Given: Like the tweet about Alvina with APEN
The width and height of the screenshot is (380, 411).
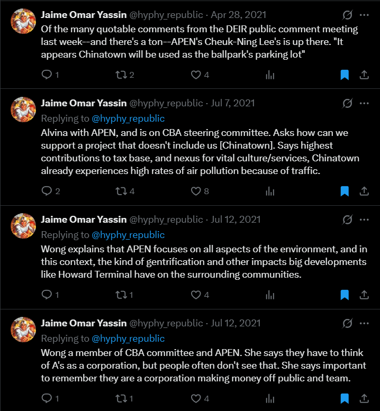Looking at the screenshot, I should pos(196,191).
